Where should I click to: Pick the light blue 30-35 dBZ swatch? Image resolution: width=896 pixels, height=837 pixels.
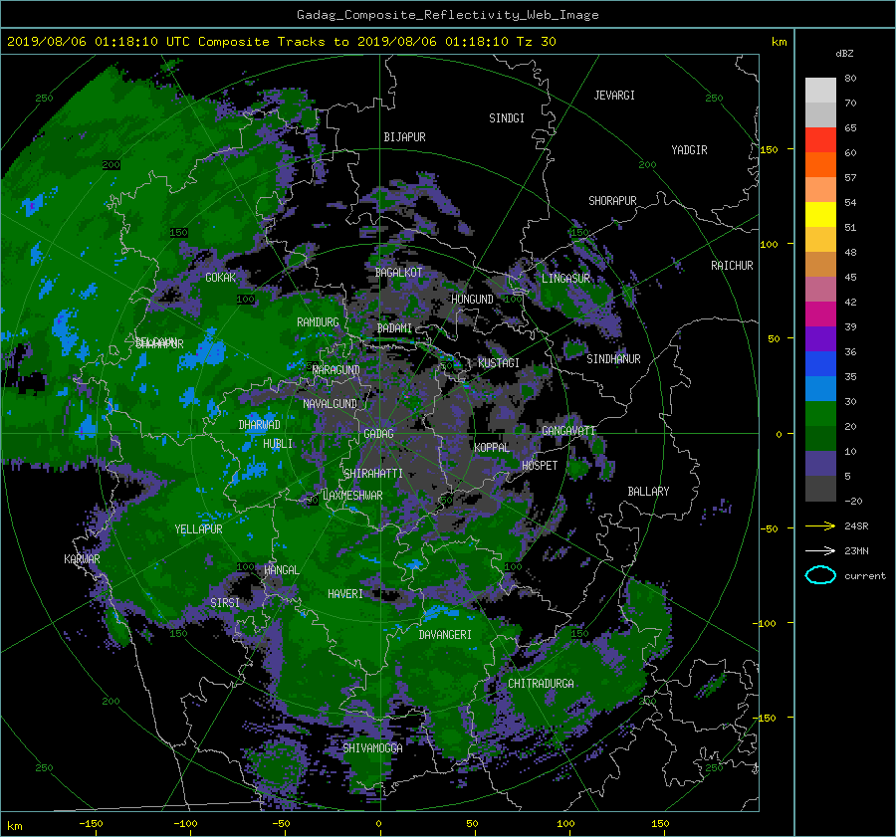(820, 389)
